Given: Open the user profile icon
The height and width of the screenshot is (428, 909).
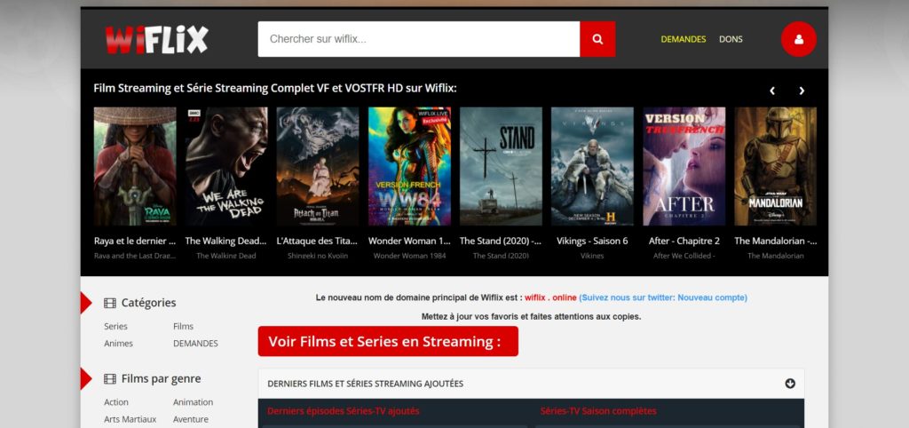Looking at the screenshot, I should [799, 39].
